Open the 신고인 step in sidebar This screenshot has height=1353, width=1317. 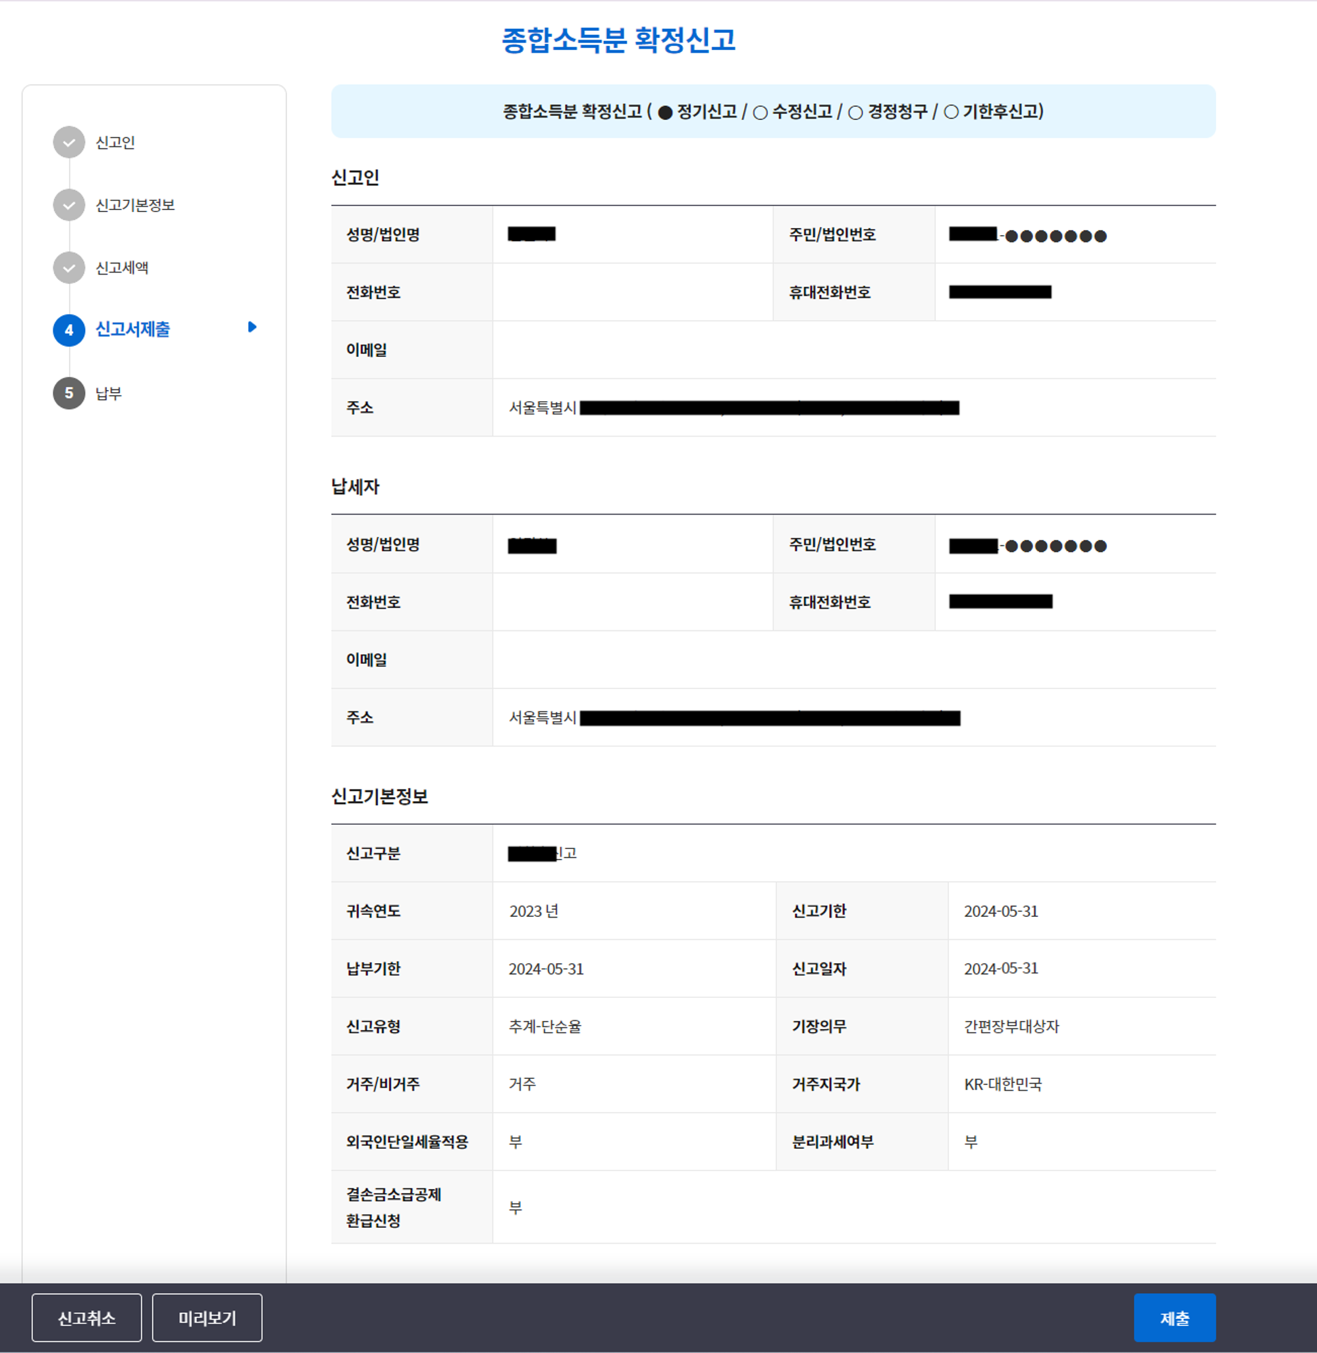tap(115, 142)
